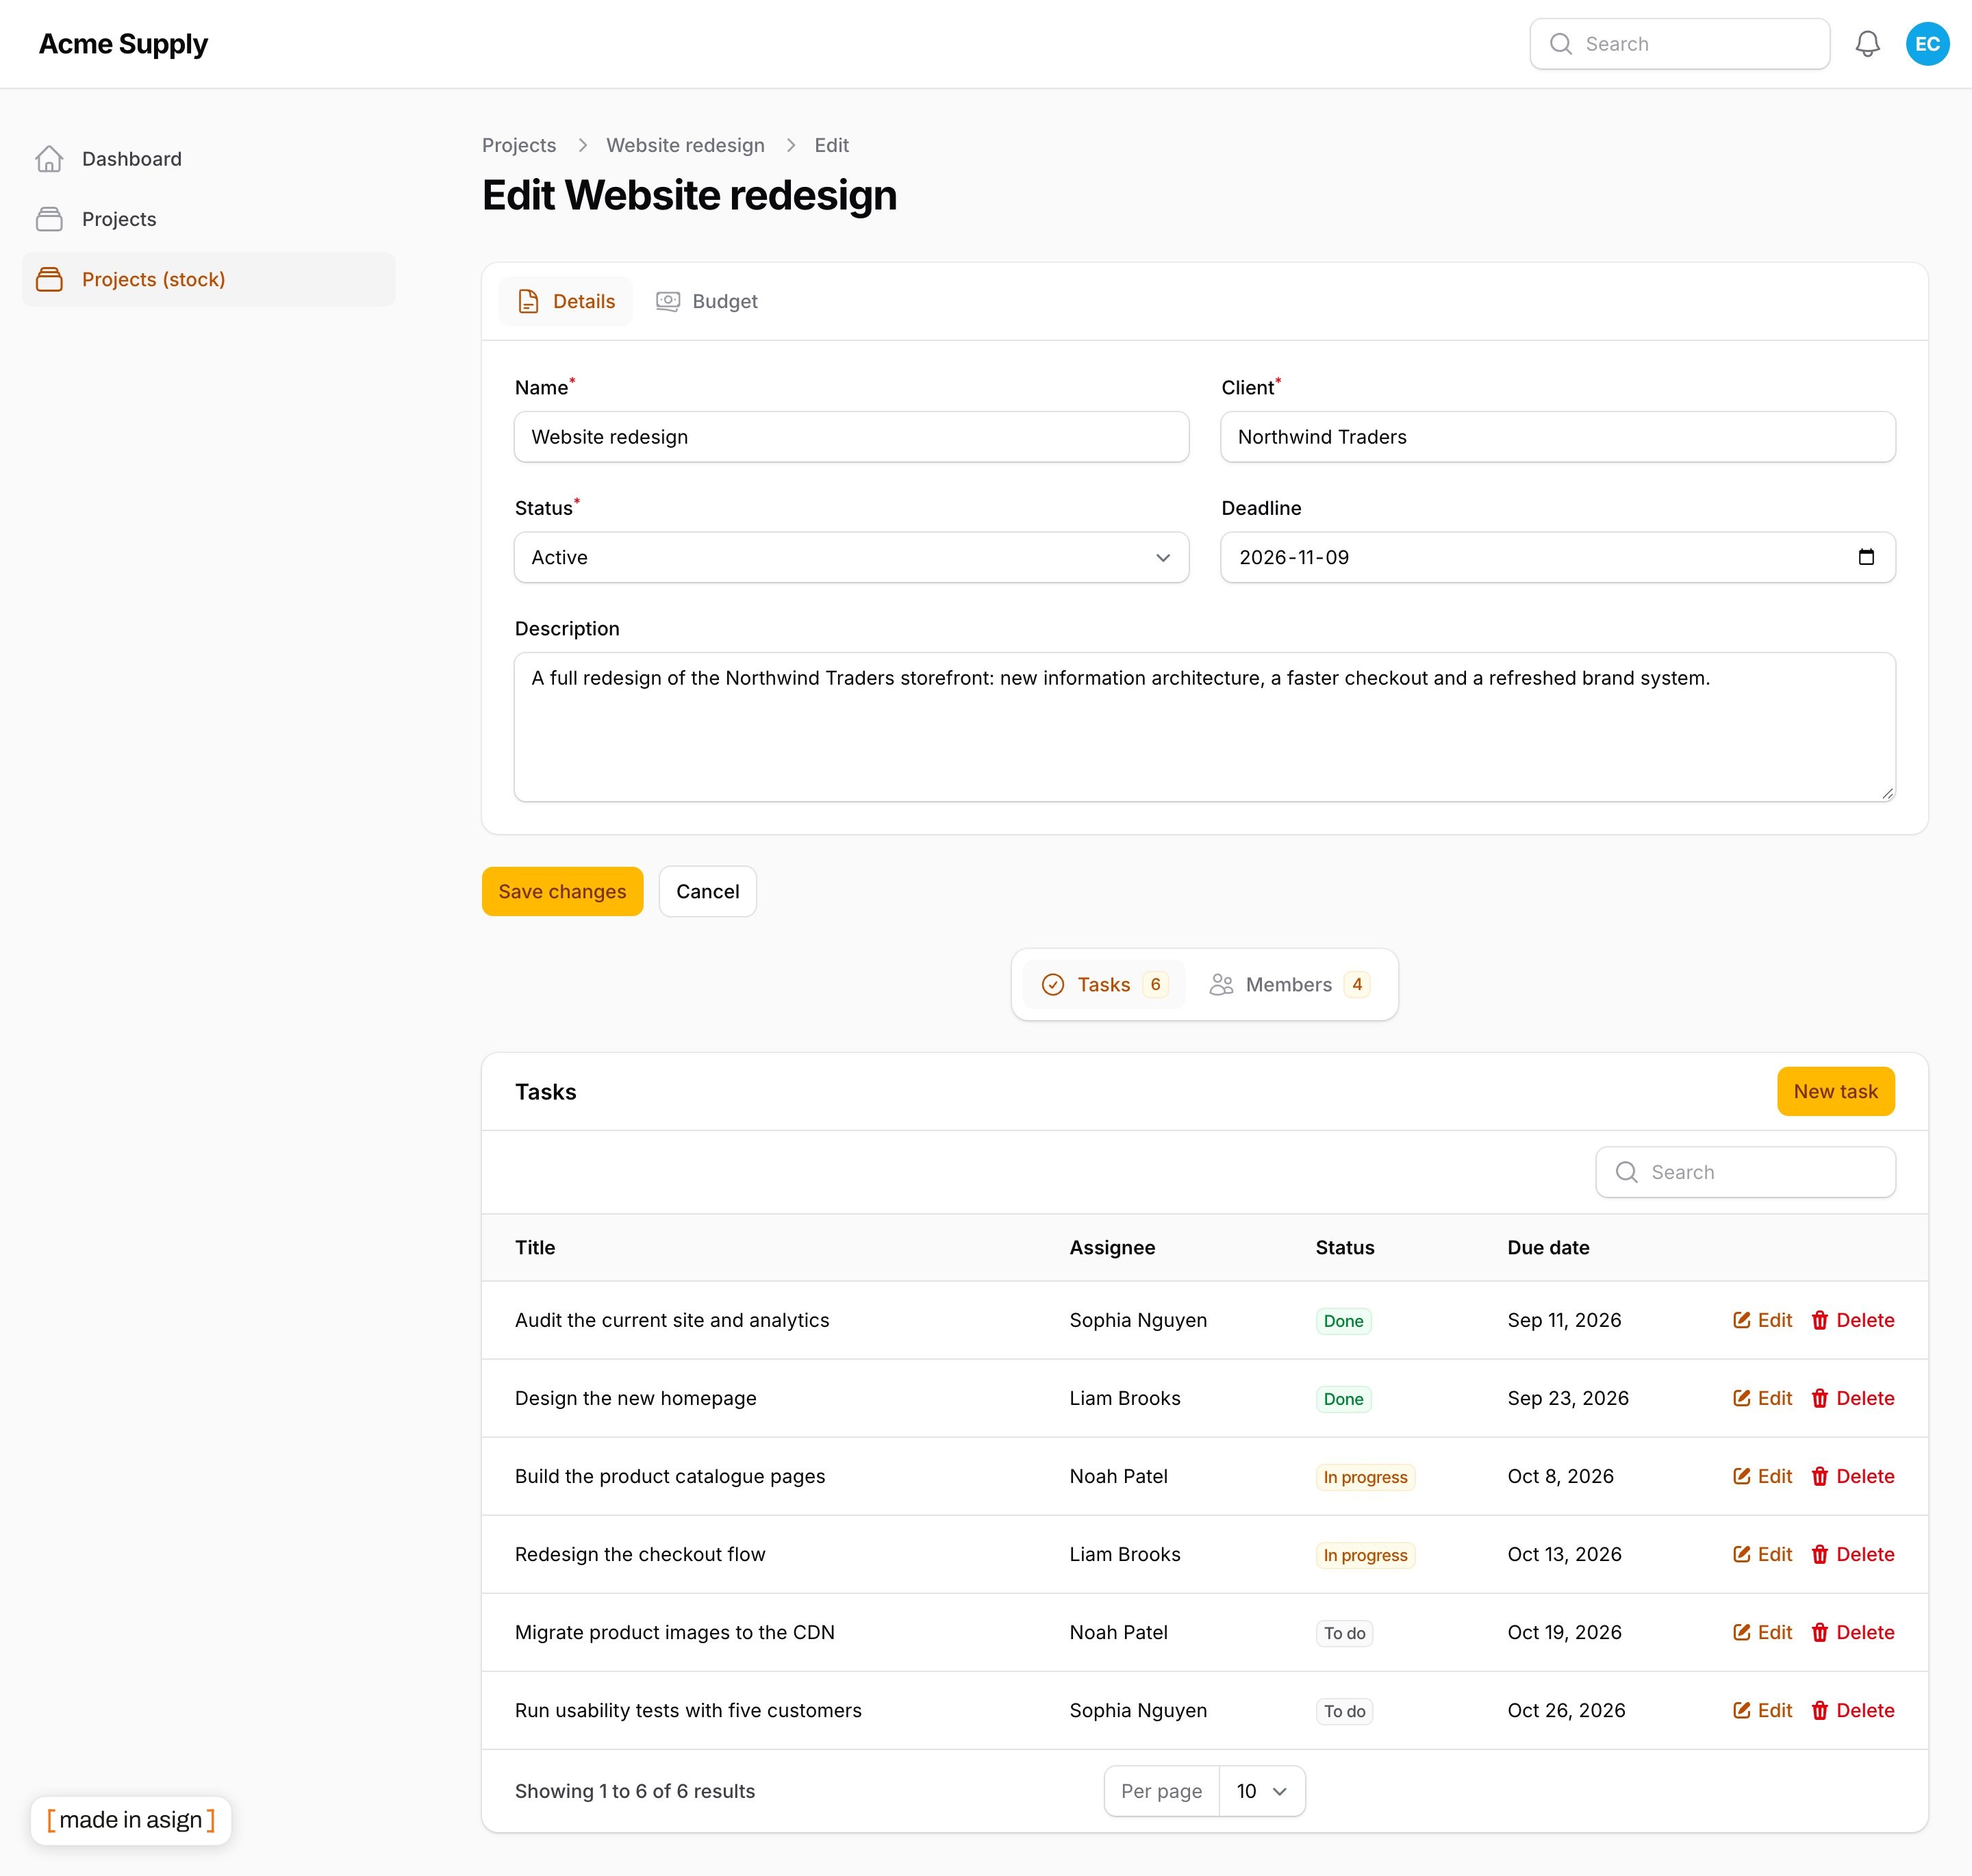
Task: Edit the Build the product catalogue task
Action: pyautogui.click(x=1762, y=1476)
